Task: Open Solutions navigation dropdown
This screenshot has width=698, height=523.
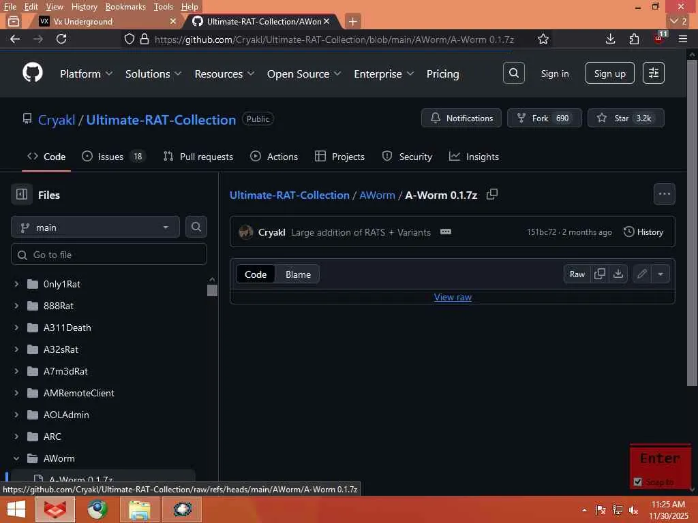Action: point(153,74)
